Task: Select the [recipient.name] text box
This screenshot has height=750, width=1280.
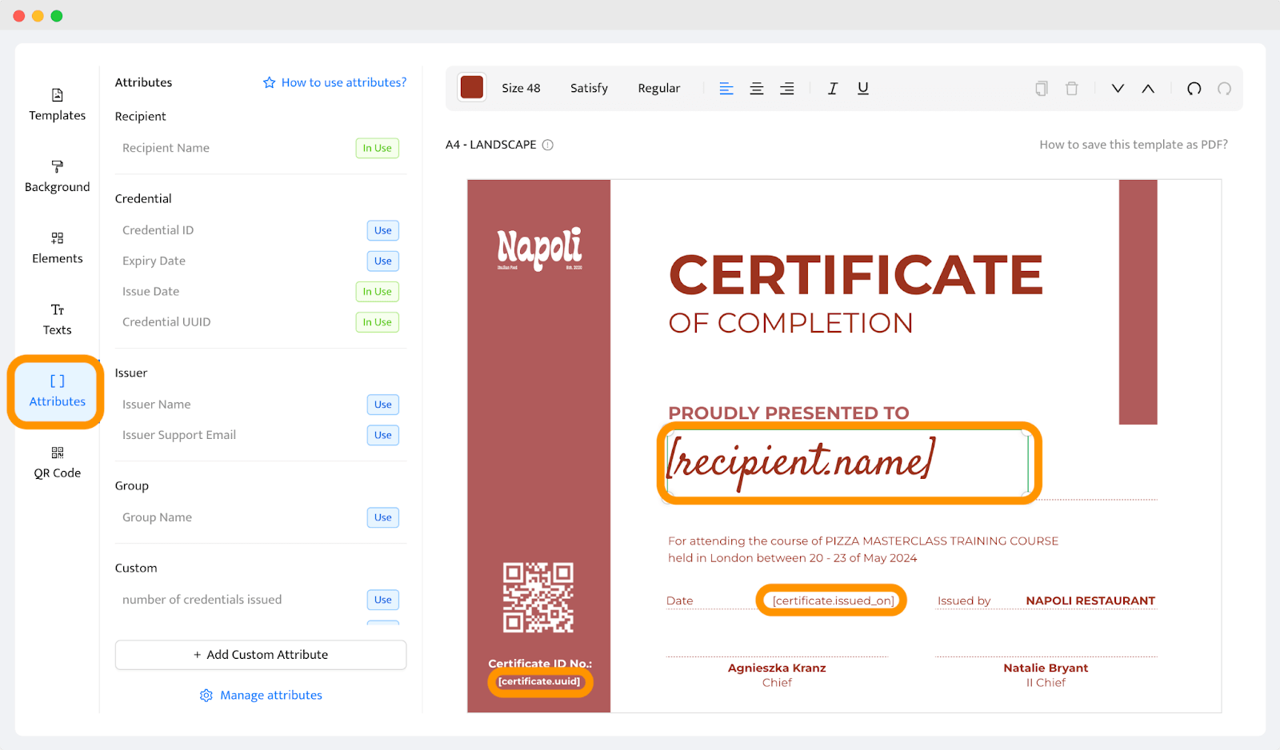Action: pyautogui.click(x=848, y=463)
